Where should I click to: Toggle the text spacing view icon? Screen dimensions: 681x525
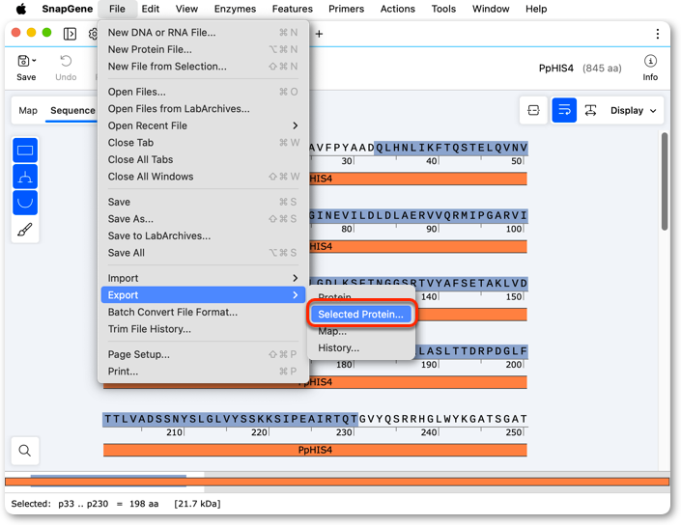point(590,110)
